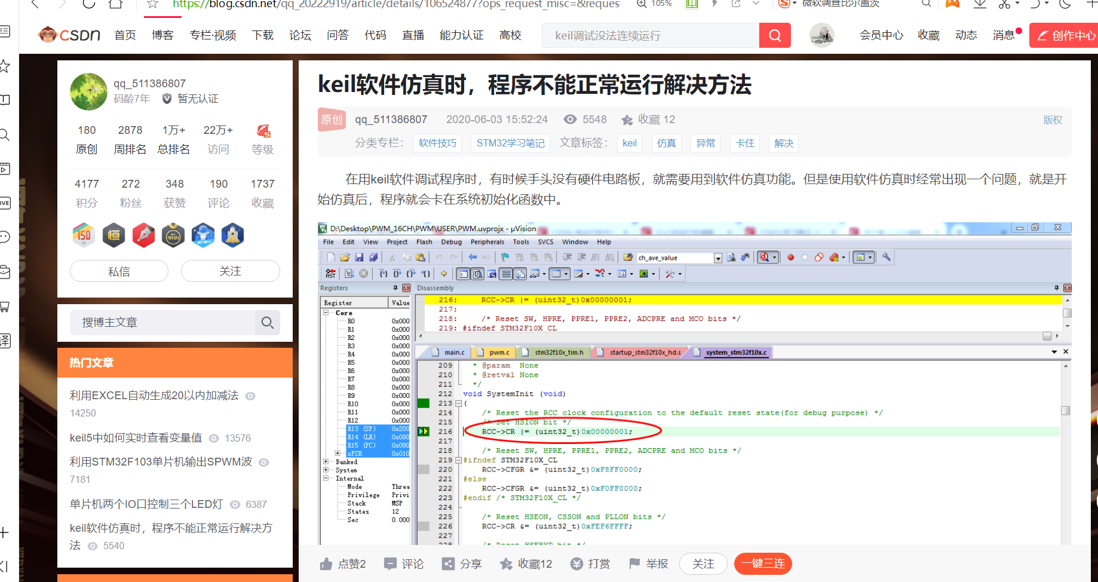Click the browser refresh button

[89, 4]
